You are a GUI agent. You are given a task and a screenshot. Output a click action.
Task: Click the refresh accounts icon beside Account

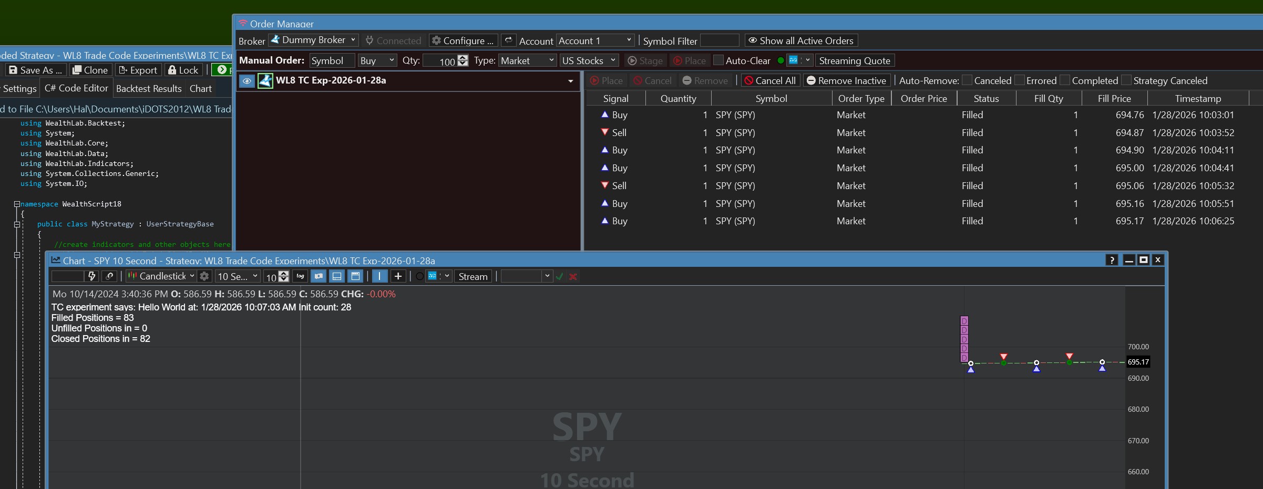(x=508, y=40)
